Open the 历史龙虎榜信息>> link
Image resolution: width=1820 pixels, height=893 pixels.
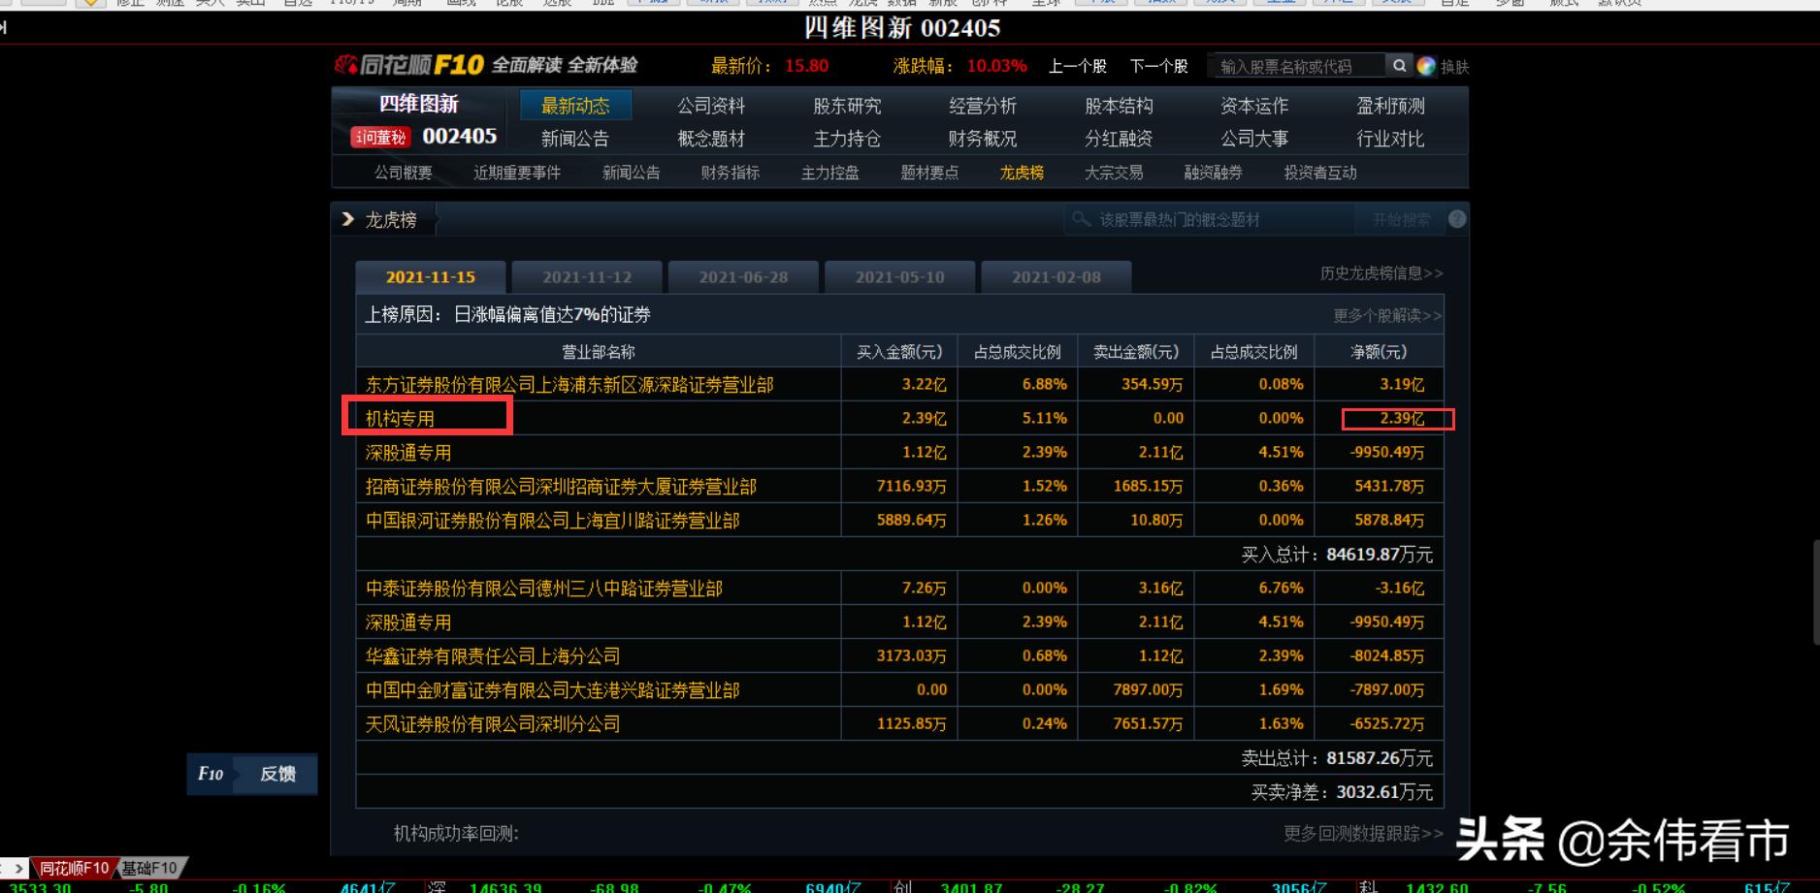[x=1381, y=273]
